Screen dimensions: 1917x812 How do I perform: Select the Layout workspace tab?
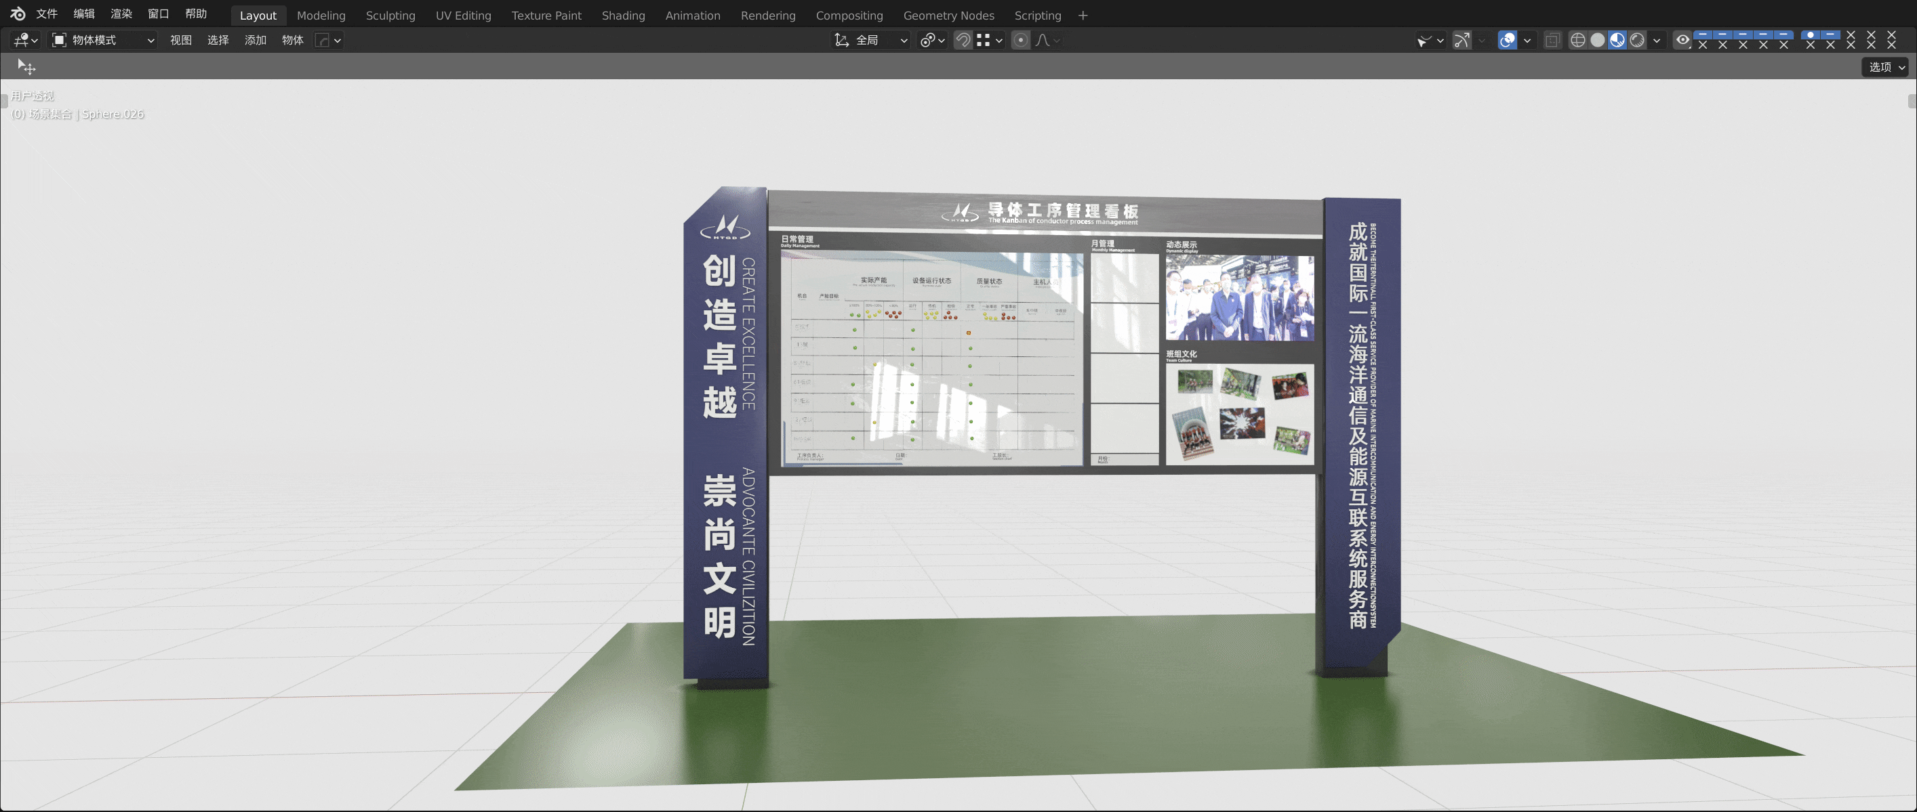(258, 16)
